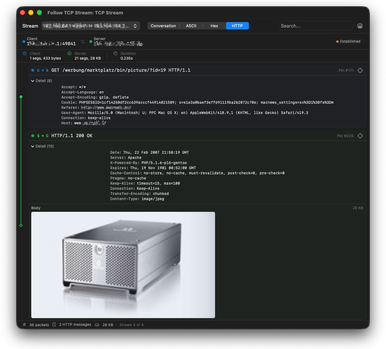Click the User-Agent header line

(185, 113)
